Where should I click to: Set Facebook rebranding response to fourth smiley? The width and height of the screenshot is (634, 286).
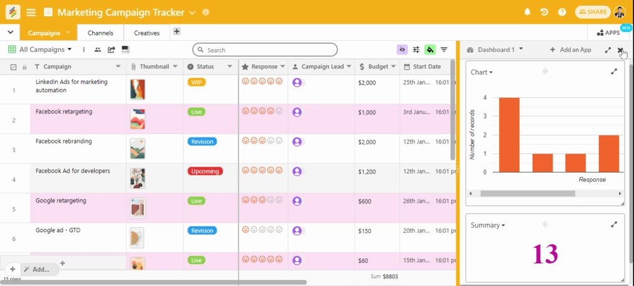[x=271, y=140]
